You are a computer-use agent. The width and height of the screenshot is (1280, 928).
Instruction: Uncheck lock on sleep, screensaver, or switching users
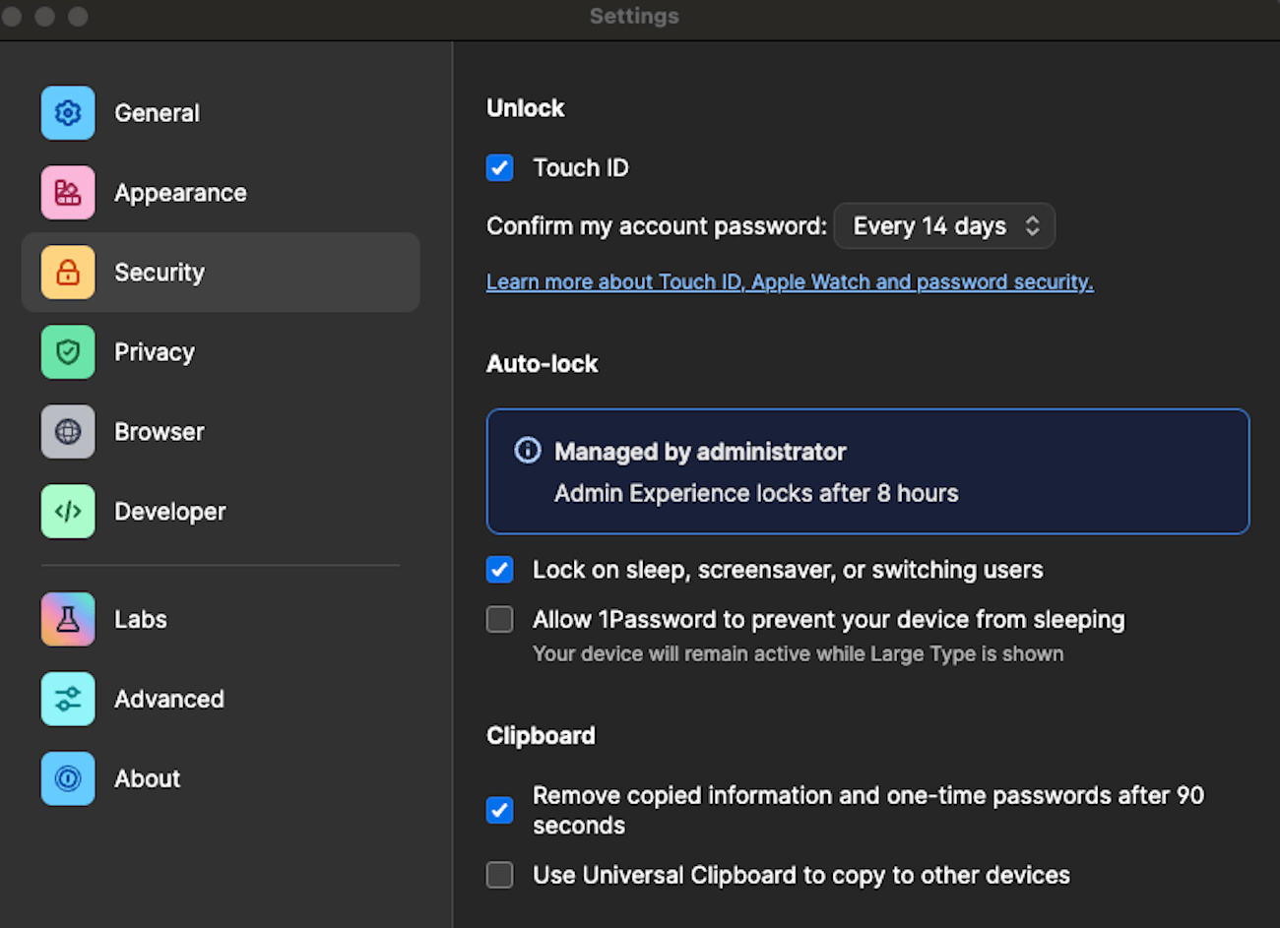pos(500,570)
